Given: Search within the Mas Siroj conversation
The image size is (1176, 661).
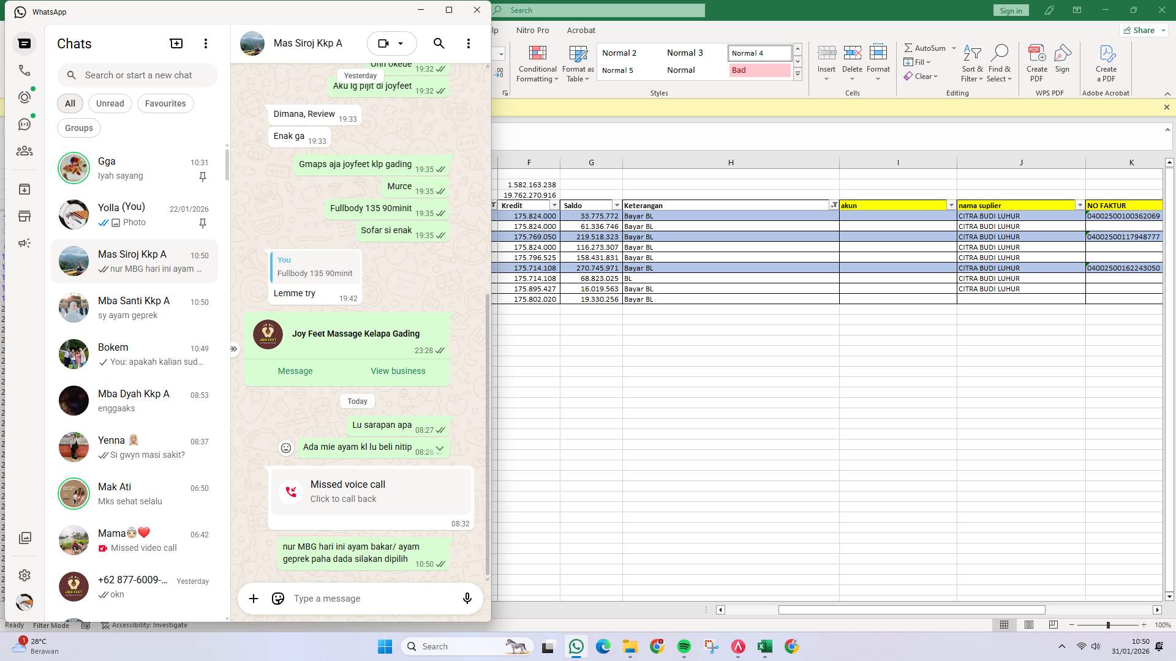Looking at the screenshot, I should (439, 43).
